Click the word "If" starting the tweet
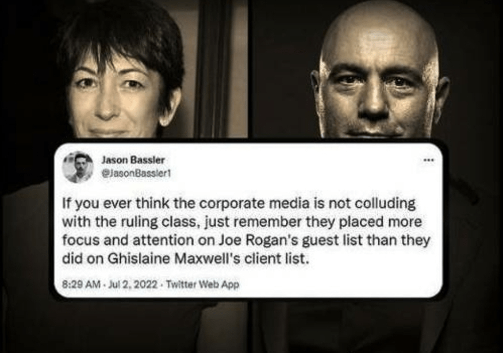The height and width of the screenshot is (353, 503). click(66, 203)
